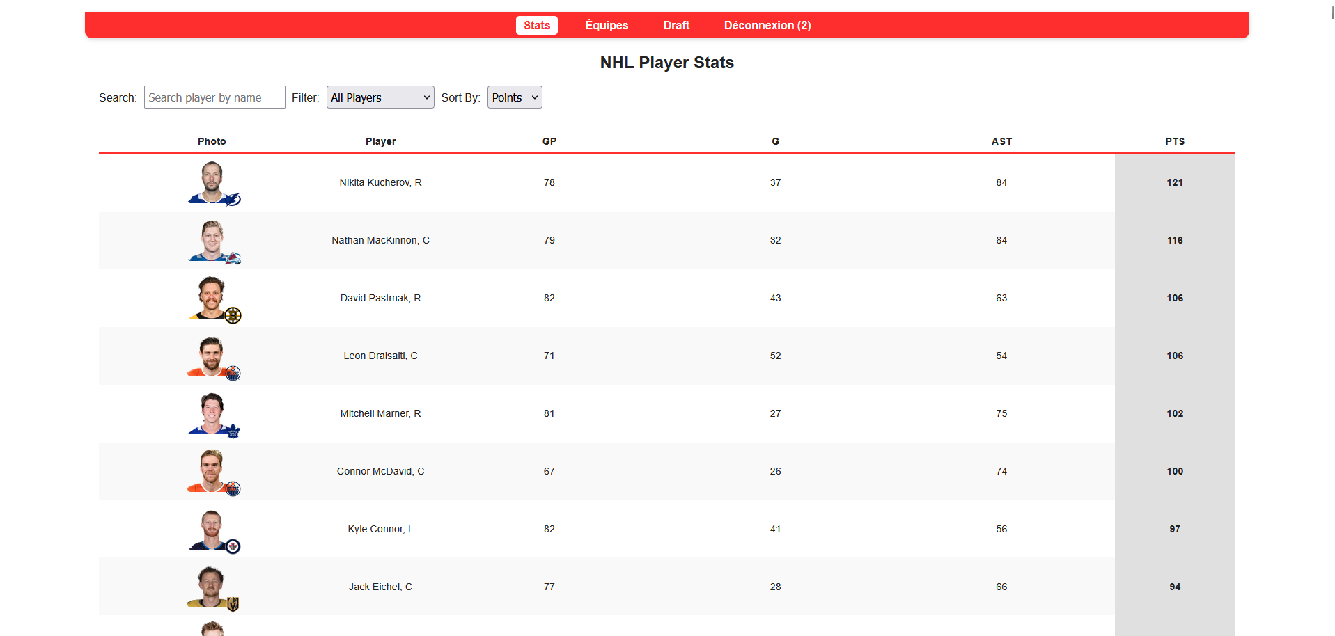Image resolution: width=1335 pixels, height=636 pixels.
Task: Click Leon Draisaitl's player photo
Action: 212,356
